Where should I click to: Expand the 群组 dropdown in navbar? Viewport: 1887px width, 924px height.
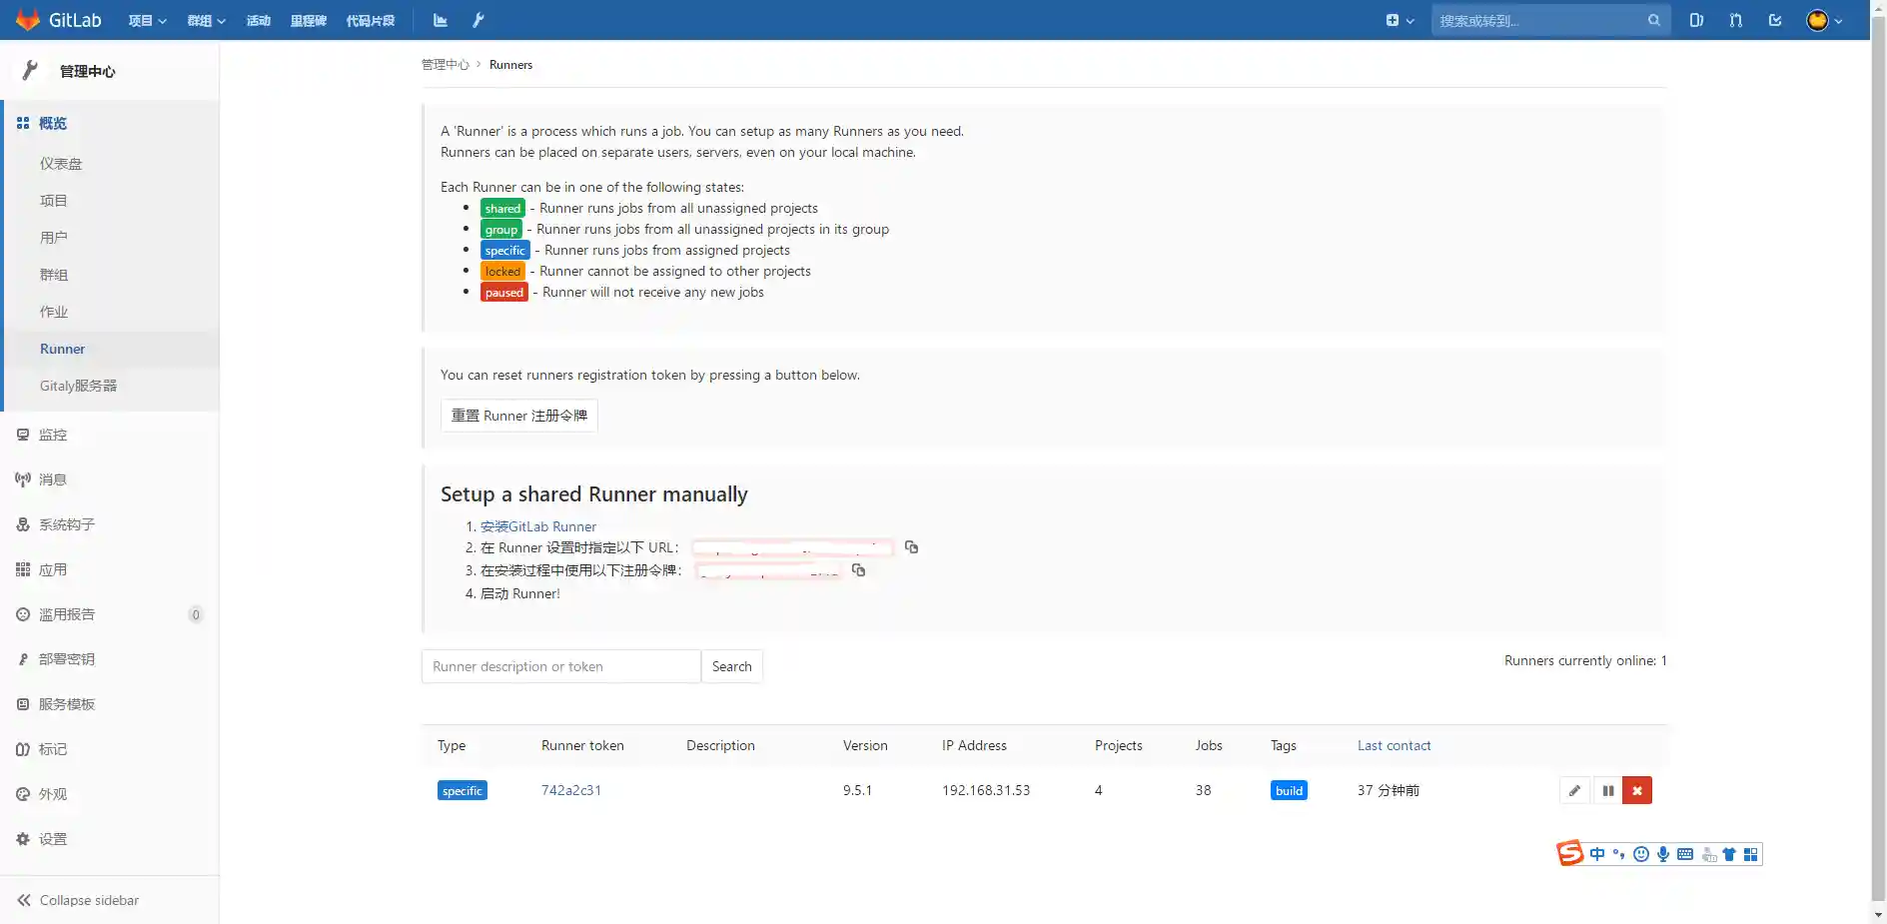click(x=206, y=20)
